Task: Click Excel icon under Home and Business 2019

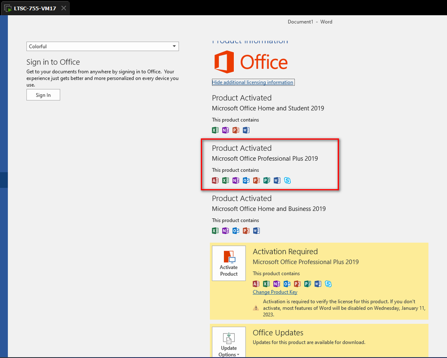Action: [x=215, y=231]
